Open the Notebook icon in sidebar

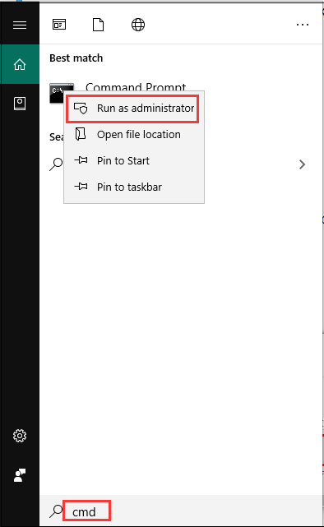20,104
